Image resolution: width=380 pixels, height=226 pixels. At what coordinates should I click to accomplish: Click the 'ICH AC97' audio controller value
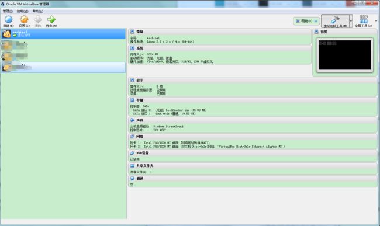point(160,130)
